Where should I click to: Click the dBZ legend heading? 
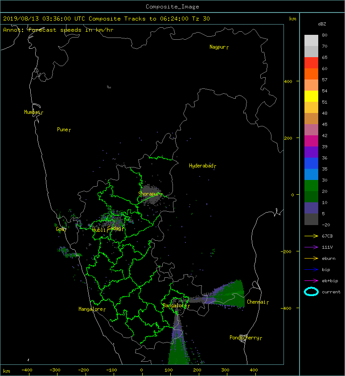pyautogui.click(x=322, y=24)
